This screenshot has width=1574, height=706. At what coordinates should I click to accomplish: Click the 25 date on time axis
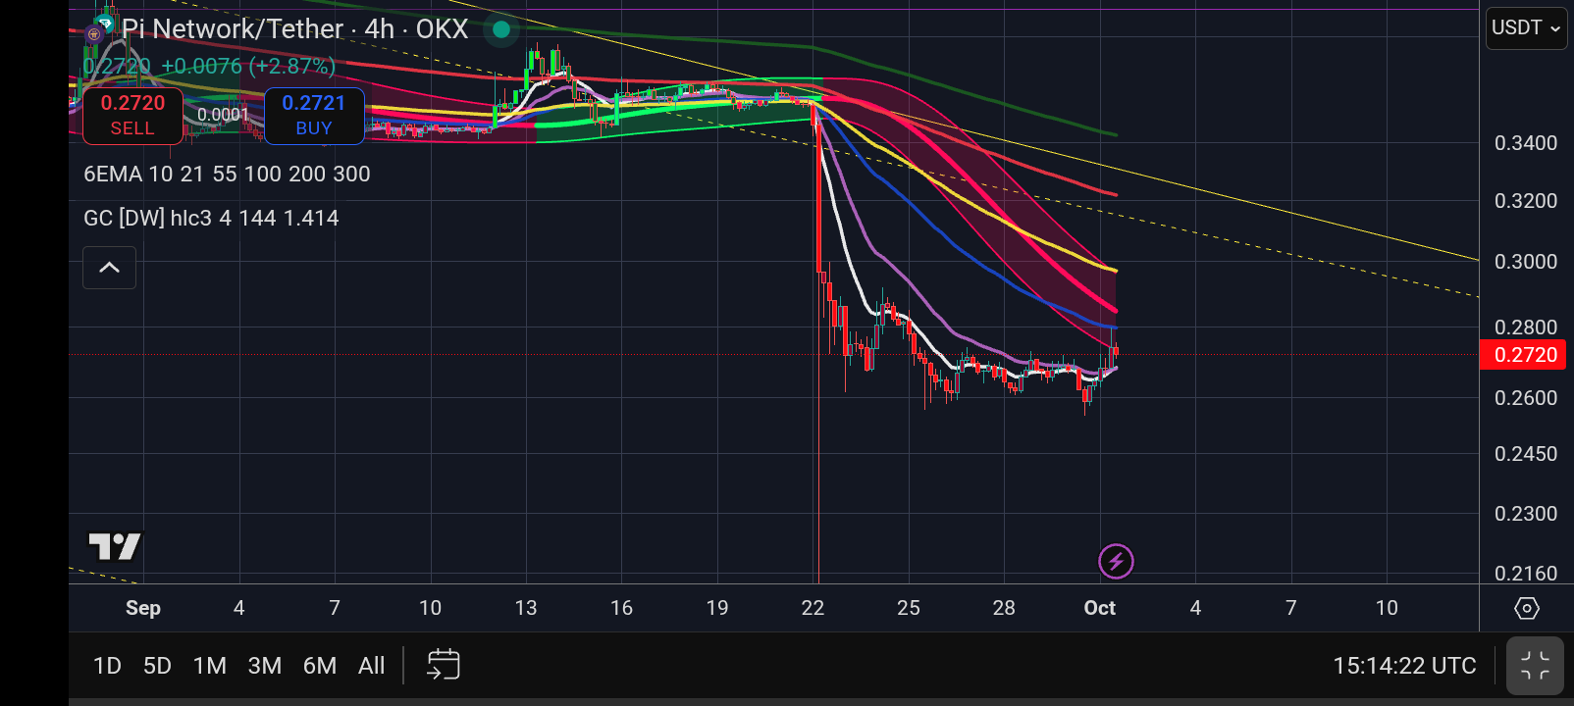[909, 608]
